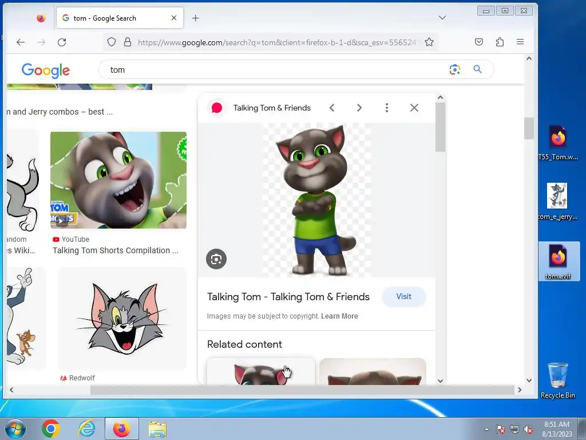The width and height of the screenshot is (586, 440).
Task: Show the next image in the preview panel
Action: (x=359, y=108)
